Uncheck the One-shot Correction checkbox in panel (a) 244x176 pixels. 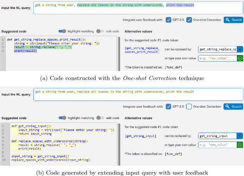point(190,20)
